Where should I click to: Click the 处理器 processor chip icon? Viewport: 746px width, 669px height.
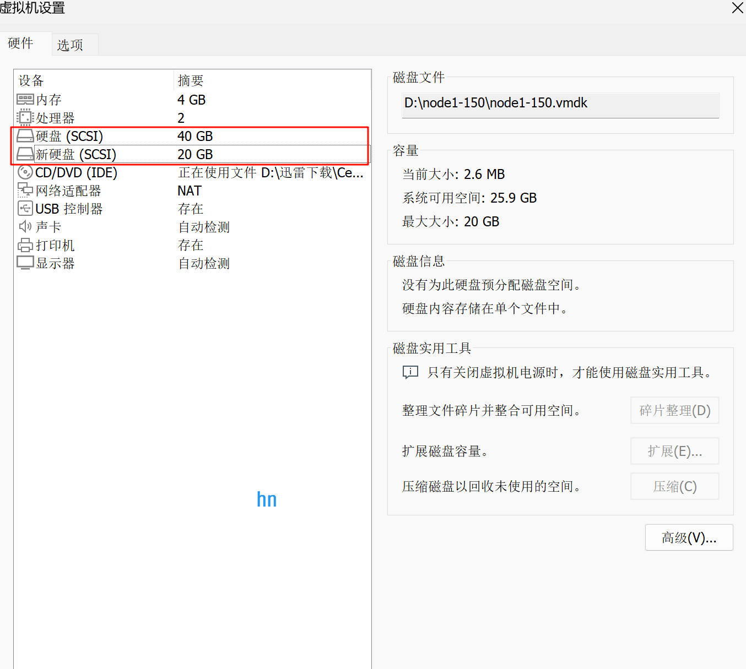pyautogui.click(x=25, y=117)
